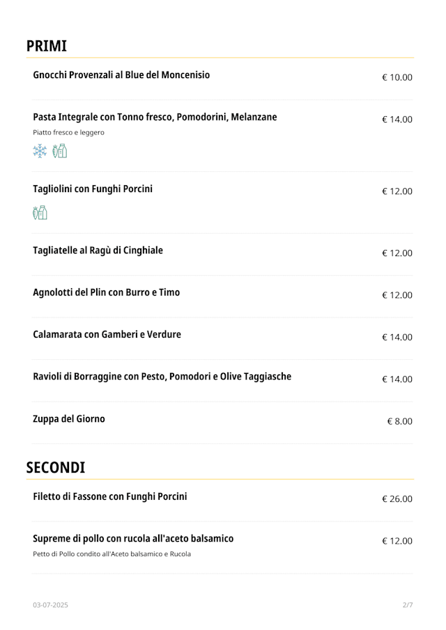Click the vegetarian icon under Tagliolini
This screenshot has width=446, height=630.
tap(40, 213)
